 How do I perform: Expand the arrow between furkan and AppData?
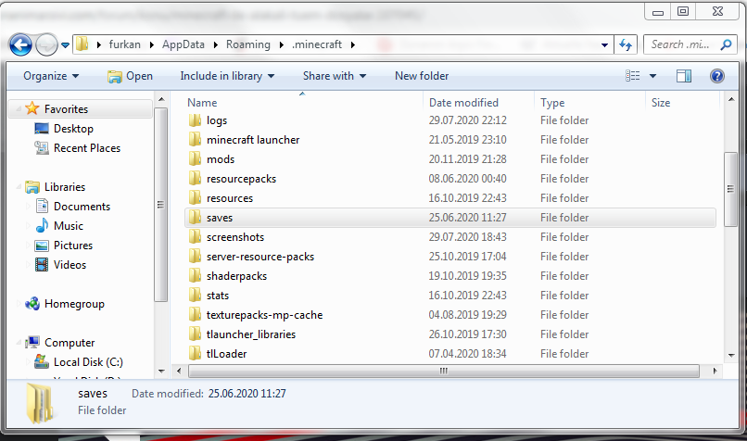click(x=151, y=44)
